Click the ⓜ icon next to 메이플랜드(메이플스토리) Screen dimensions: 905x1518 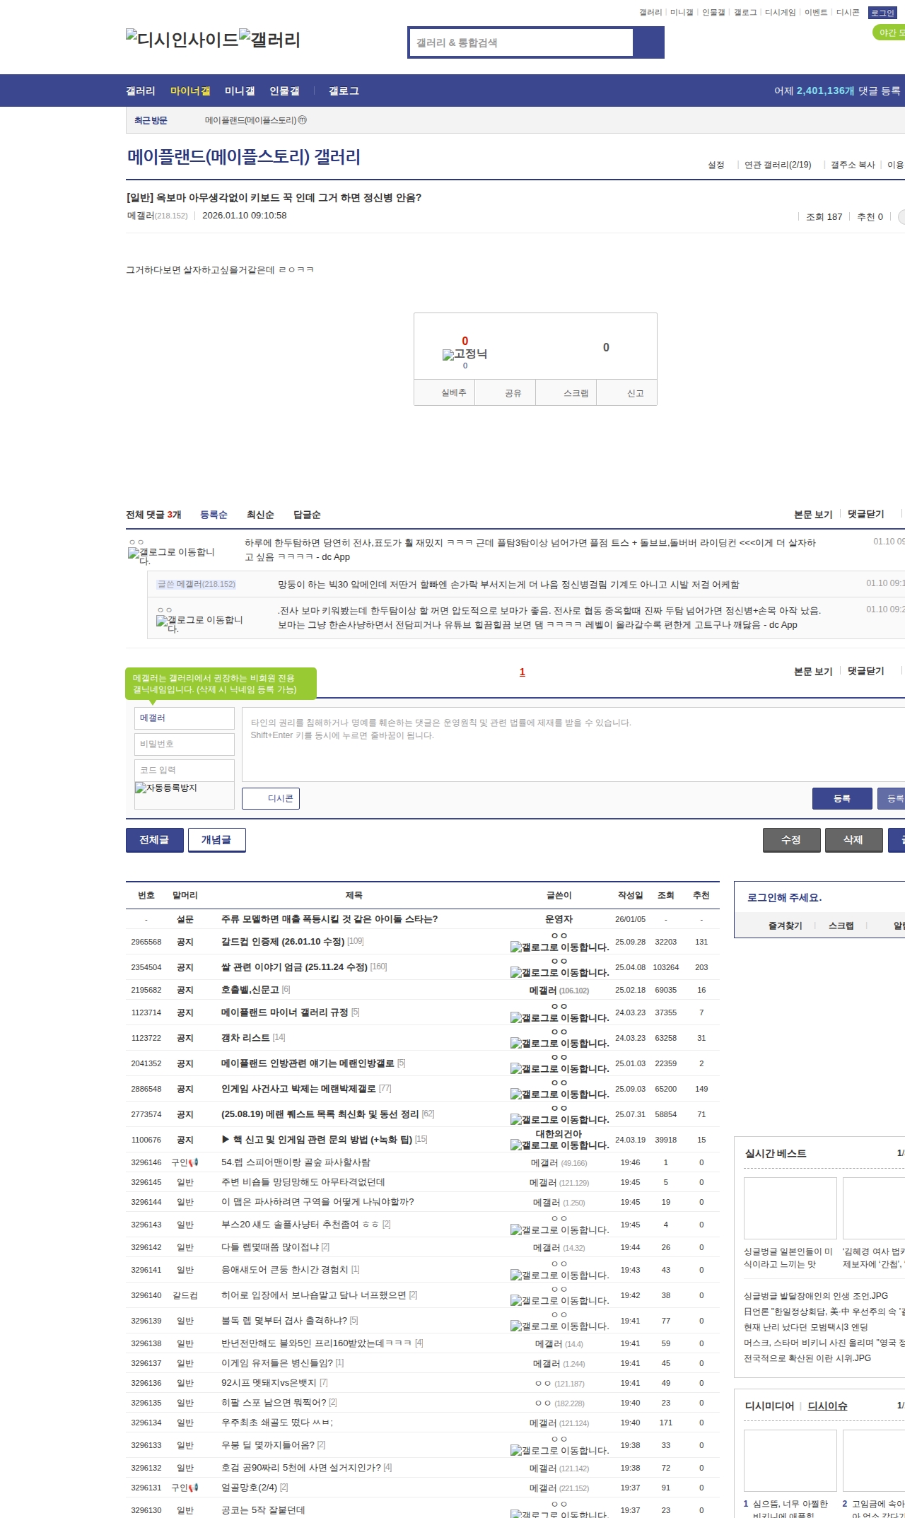(x=303, y=120)
